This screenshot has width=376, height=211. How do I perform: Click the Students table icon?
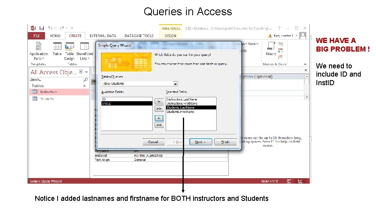tap(35, 98)
